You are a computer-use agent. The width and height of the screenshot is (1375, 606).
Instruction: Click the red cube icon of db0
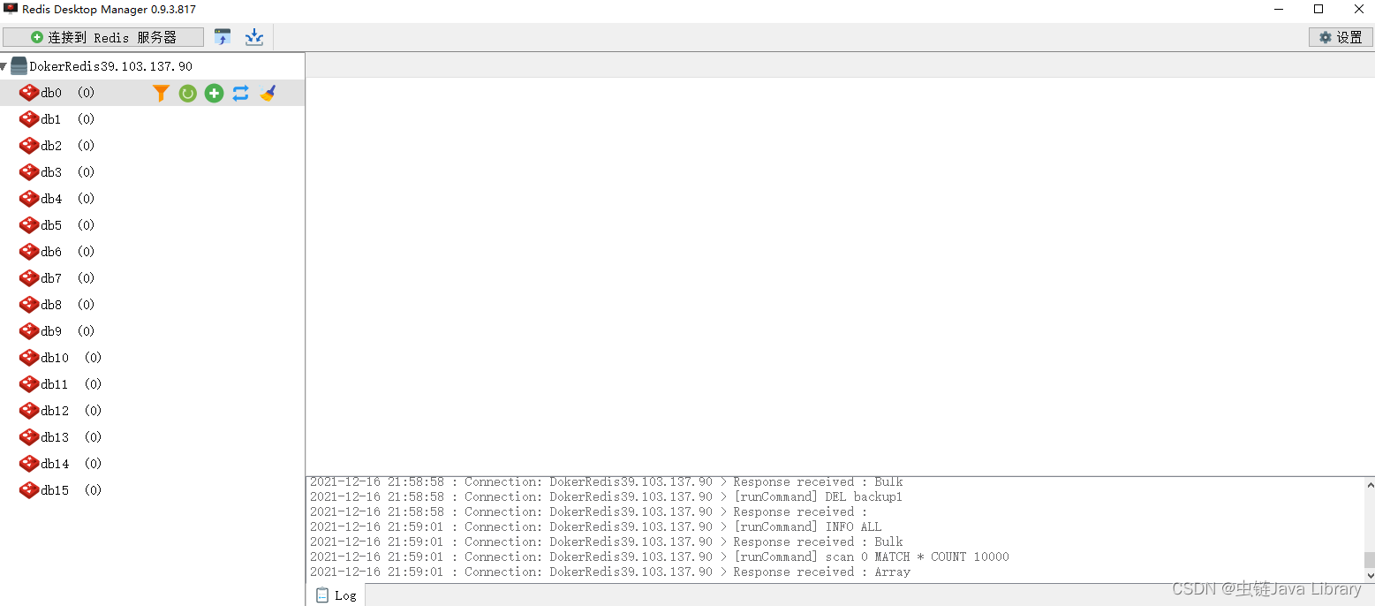tap(29, 93)
